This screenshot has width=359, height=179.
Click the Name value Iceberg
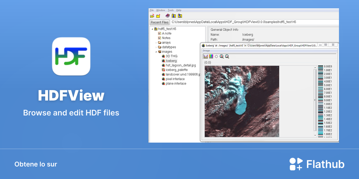pyautogui.click(x=248, y=35)
